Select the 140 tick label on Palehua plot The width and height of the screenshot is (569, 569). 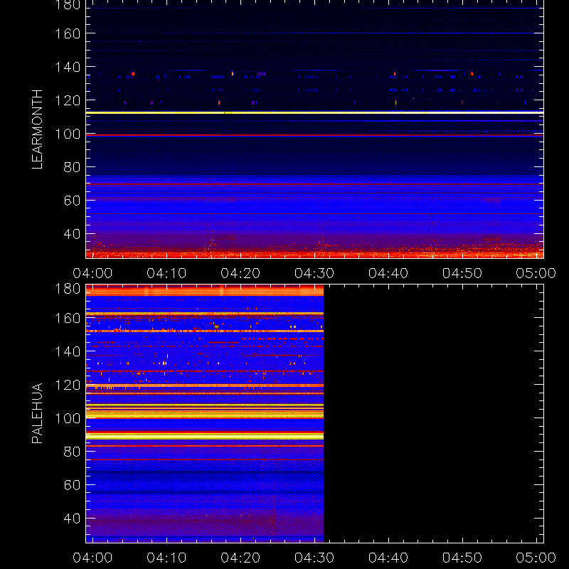pyautogui.click(x=68, y=351)
